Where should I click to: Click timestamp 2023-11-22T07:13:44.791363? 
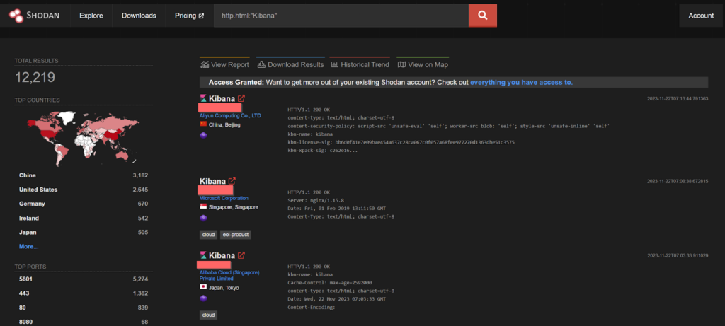pyautogui.click(x=678, y=99)
